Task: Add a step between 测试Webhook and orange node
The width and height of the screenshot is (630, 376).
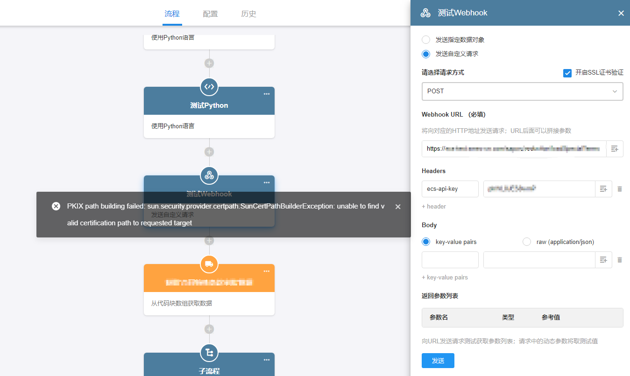Action: (x=209, y=240)
